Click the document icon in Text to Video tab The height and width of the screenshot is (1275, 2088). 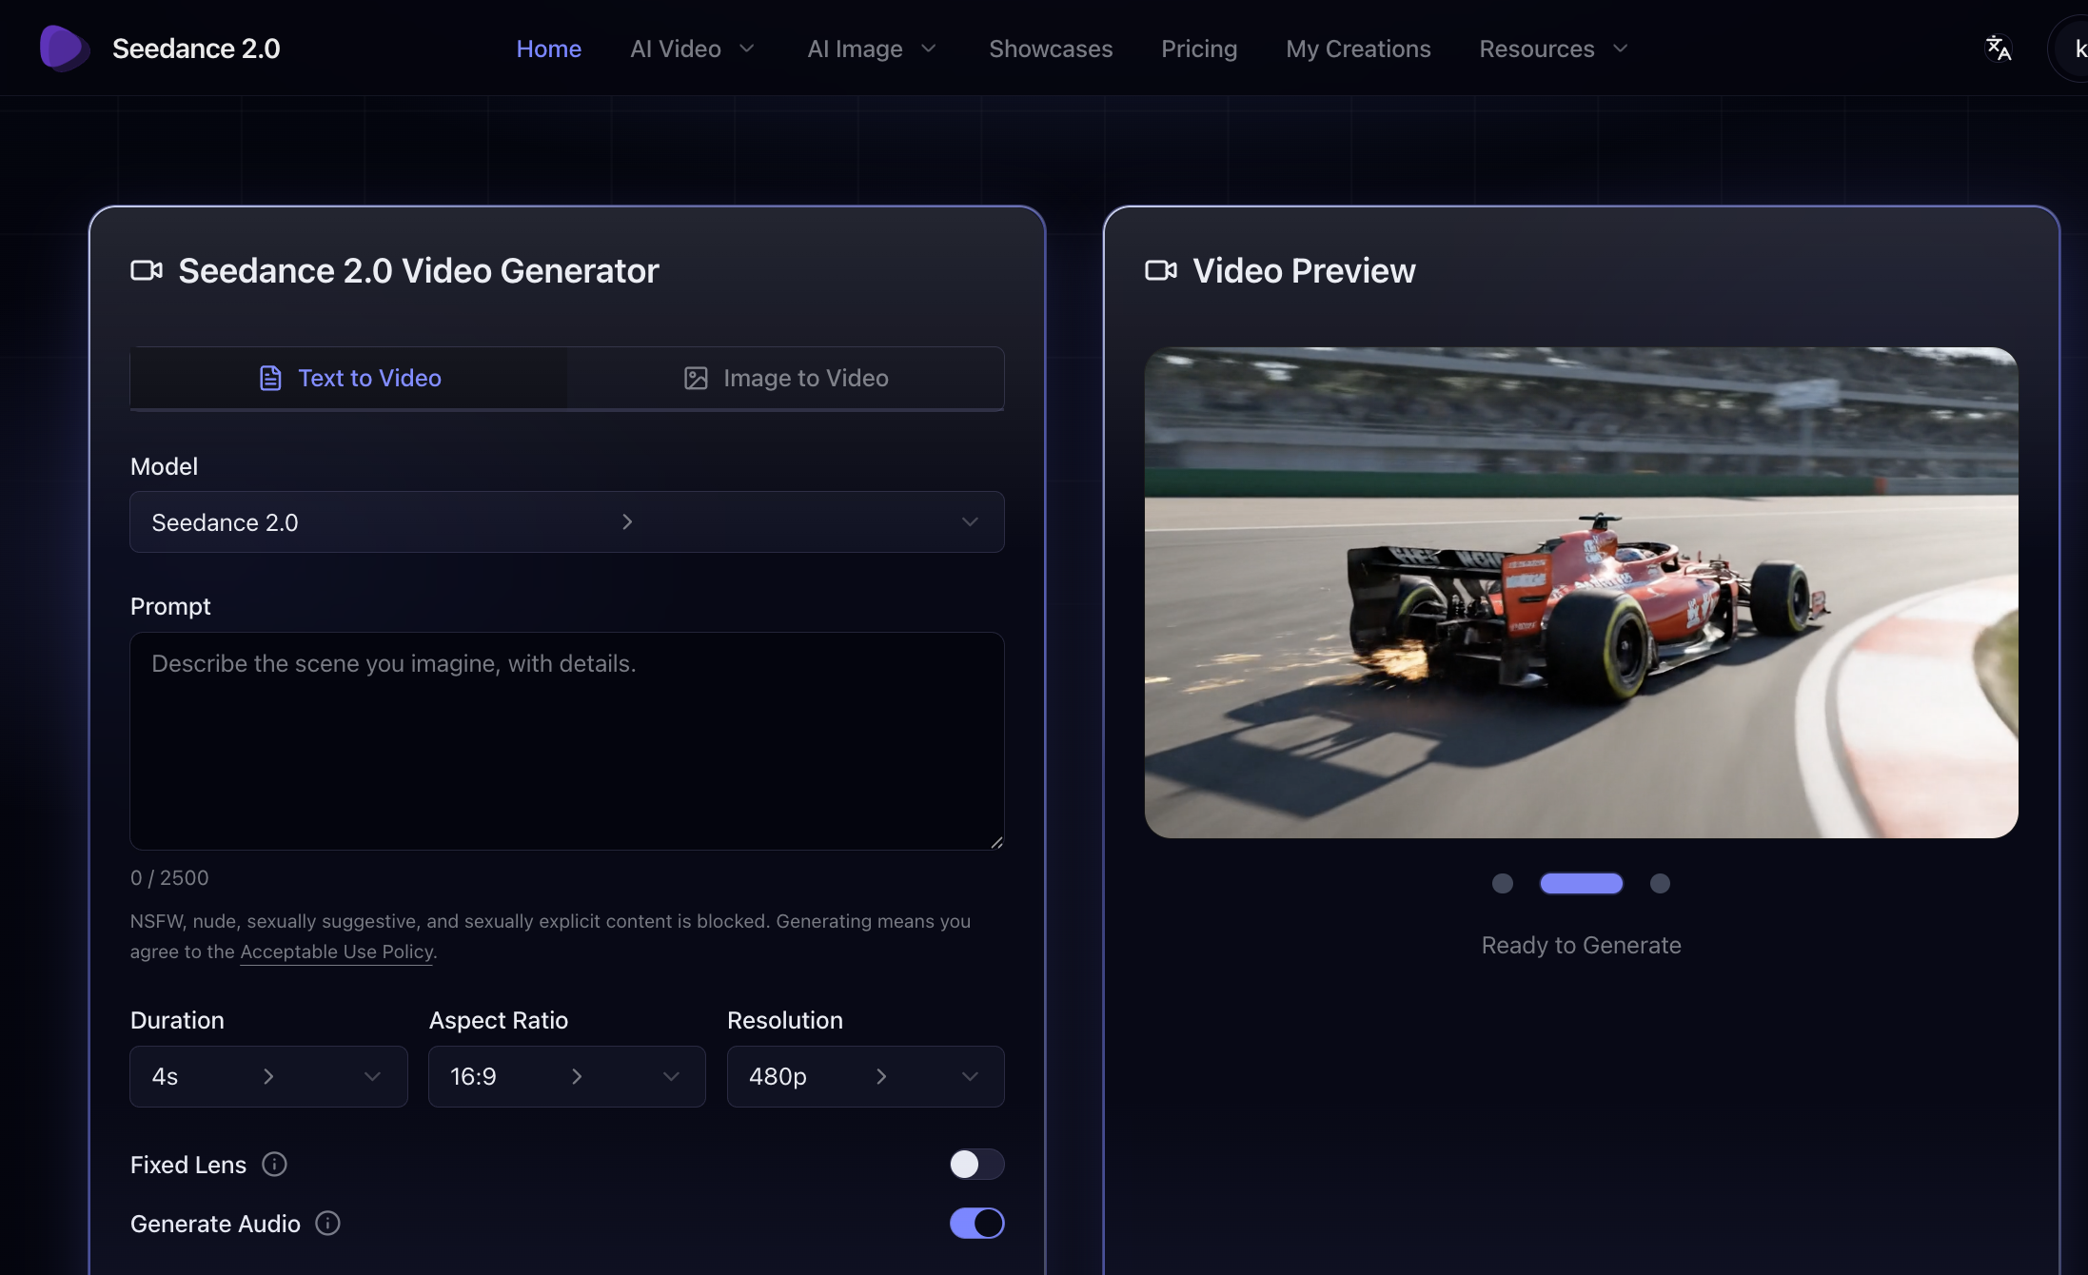(x=270, y=378)
